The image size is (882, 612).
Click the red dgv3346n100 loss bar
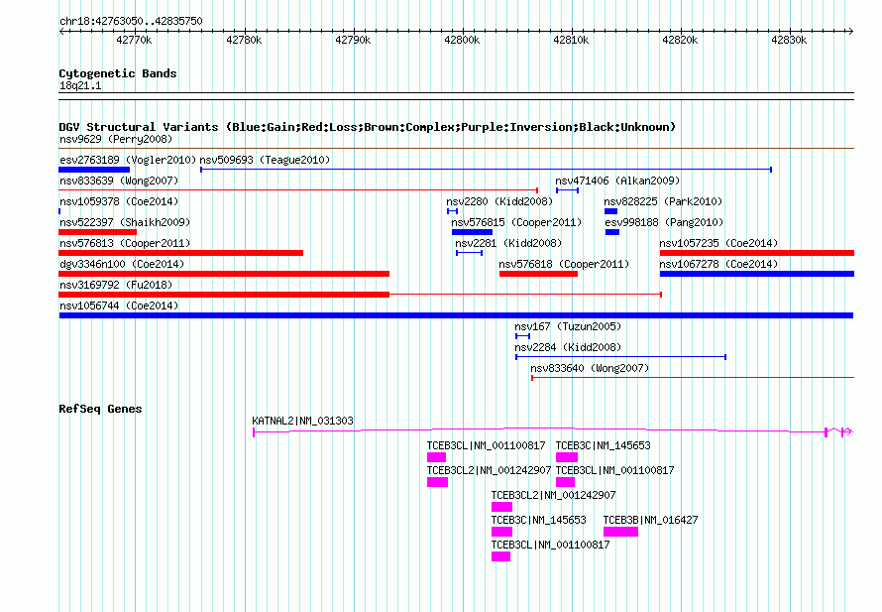click(x=224, y=274)
